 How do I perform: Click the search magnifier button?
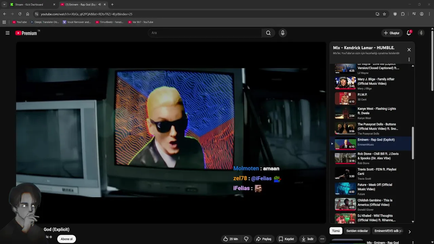click(x=268, y=33)
